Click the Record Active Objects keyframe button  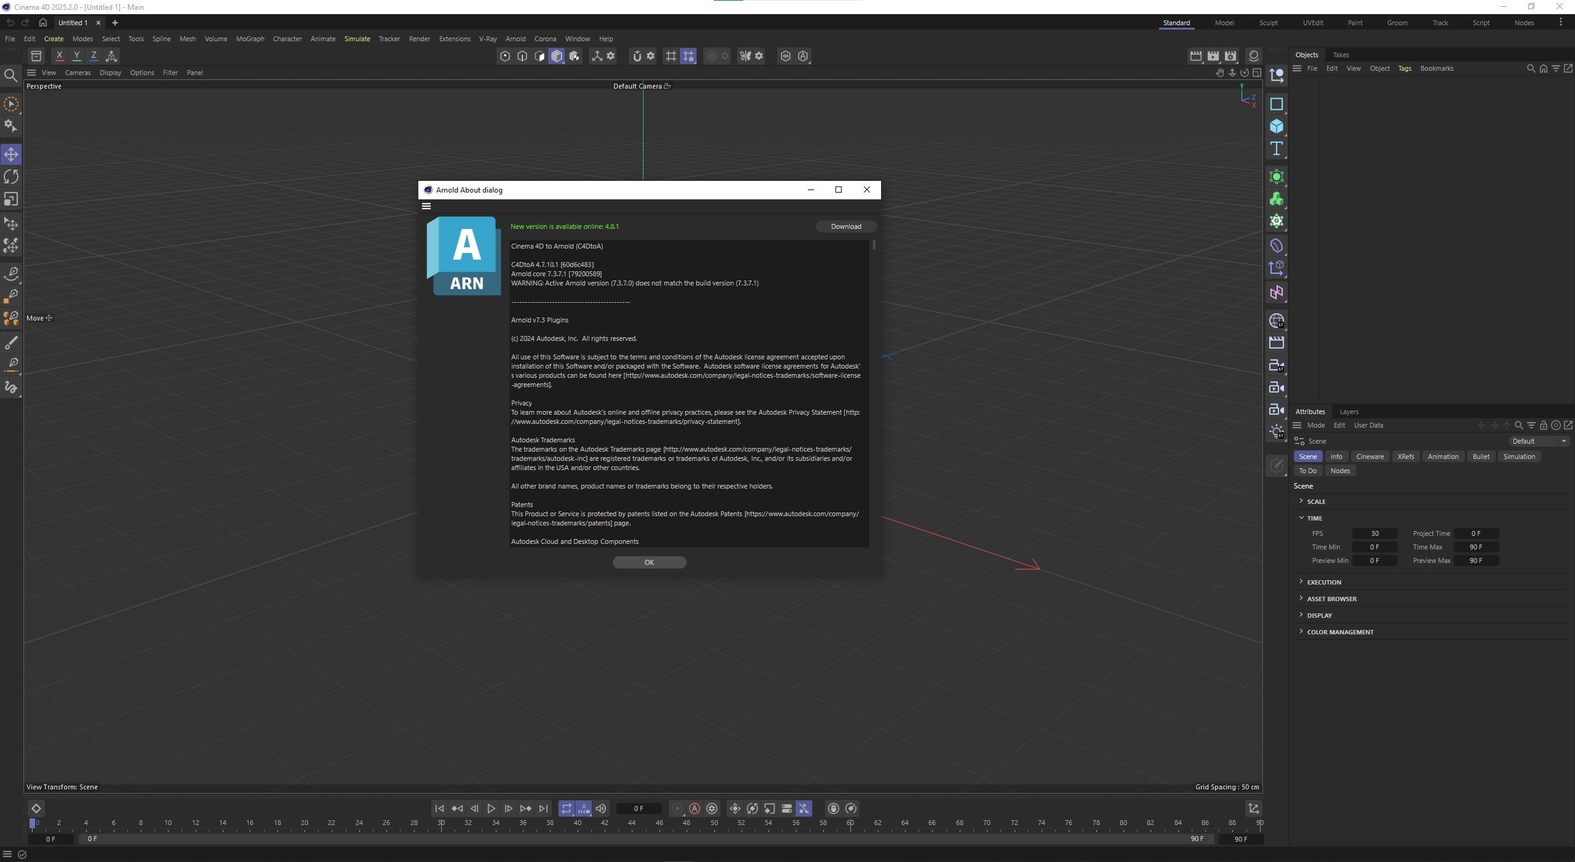677,808
